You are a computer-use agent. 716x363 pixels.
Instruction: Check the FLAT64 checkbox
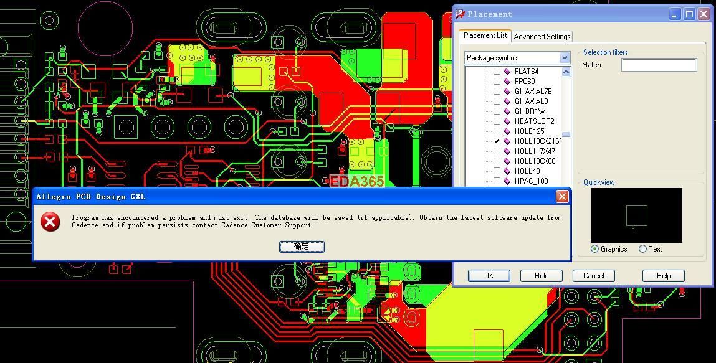pyautogui.click(x=497, y=72)
